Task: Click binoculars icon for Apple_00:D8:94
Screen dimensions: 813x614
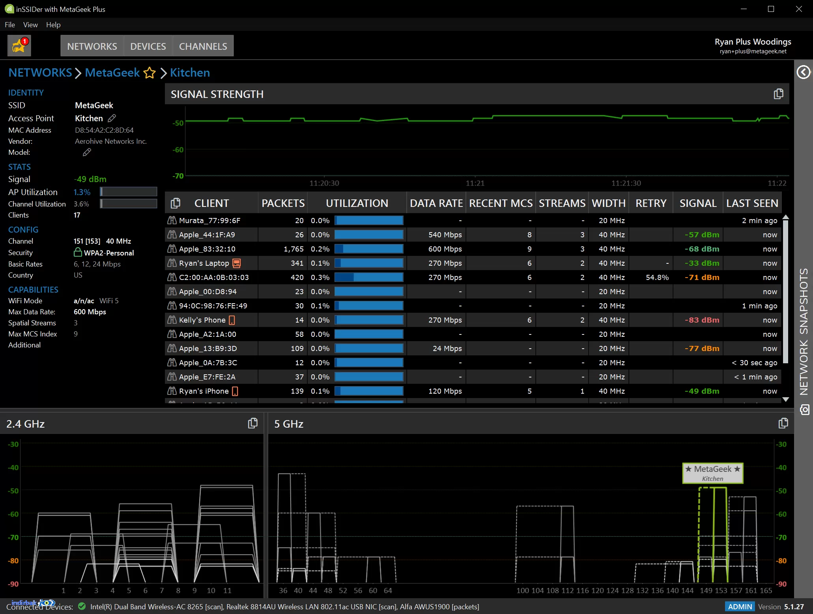Action: 172,291
